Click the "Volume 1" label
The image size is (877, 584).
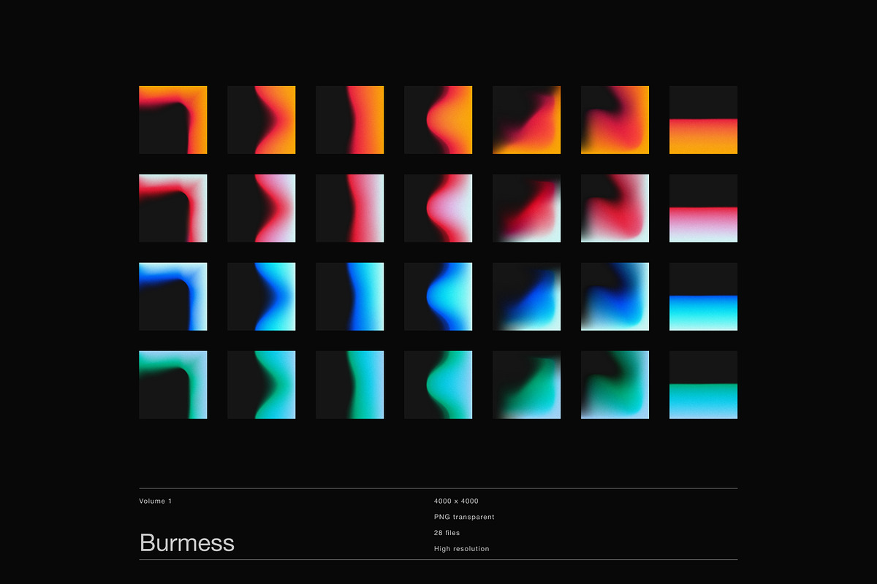pos(156,501)
